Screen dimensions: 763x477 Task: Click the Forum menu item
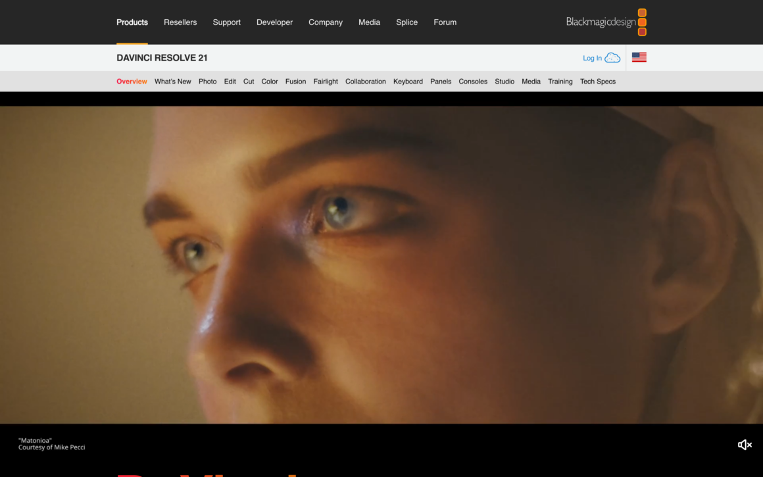click(445, 22)
